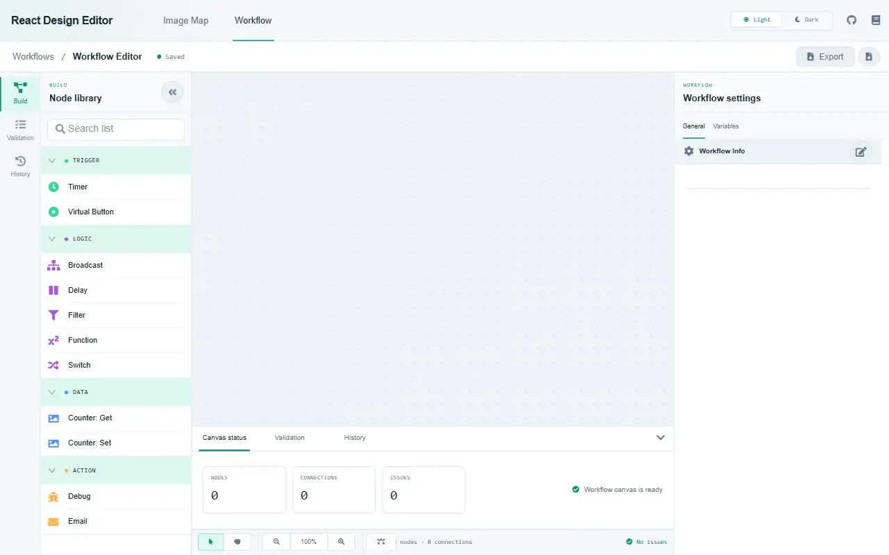This screenshot has width=889, height=555.
Task: Click the Switch shuffle icon
Action: point(53,365)
